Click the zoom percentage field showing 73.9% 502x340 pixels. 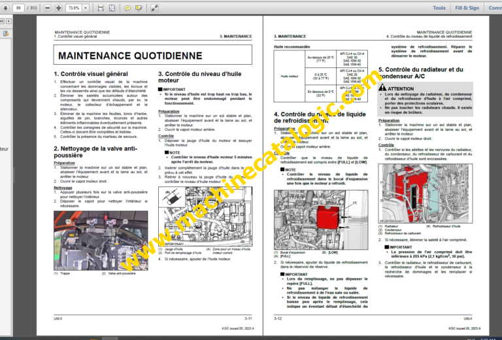coord(74,8)
